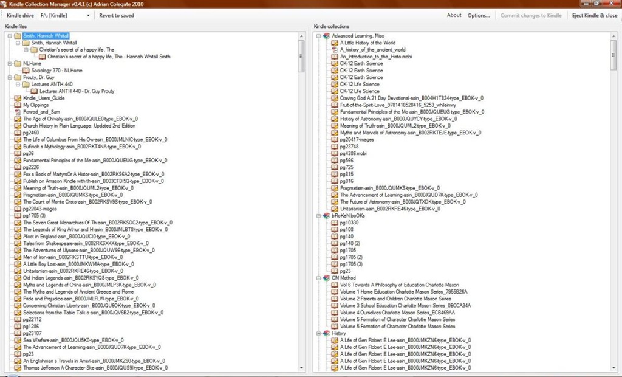Viewport: 622px width, 377px height.
Task: Click Revert to saved
Action: click(116, 15)
